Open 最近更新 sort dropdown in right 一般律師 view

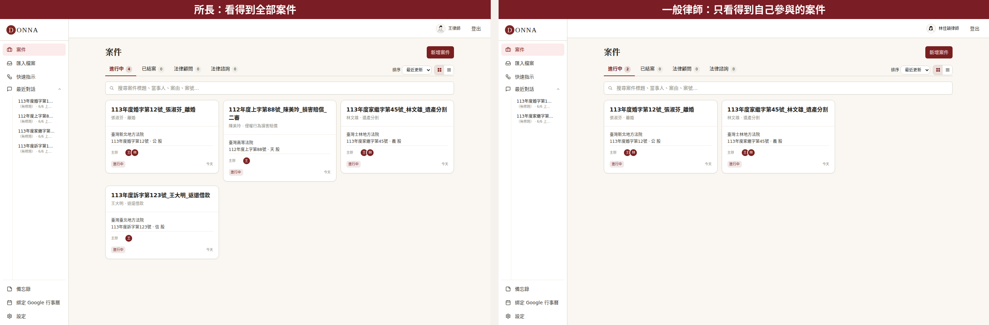click(x=915, y=70)
